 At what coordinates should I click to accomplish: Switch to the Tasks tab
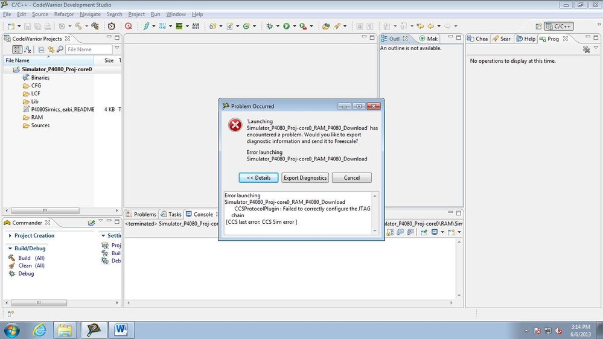point(171,215)
